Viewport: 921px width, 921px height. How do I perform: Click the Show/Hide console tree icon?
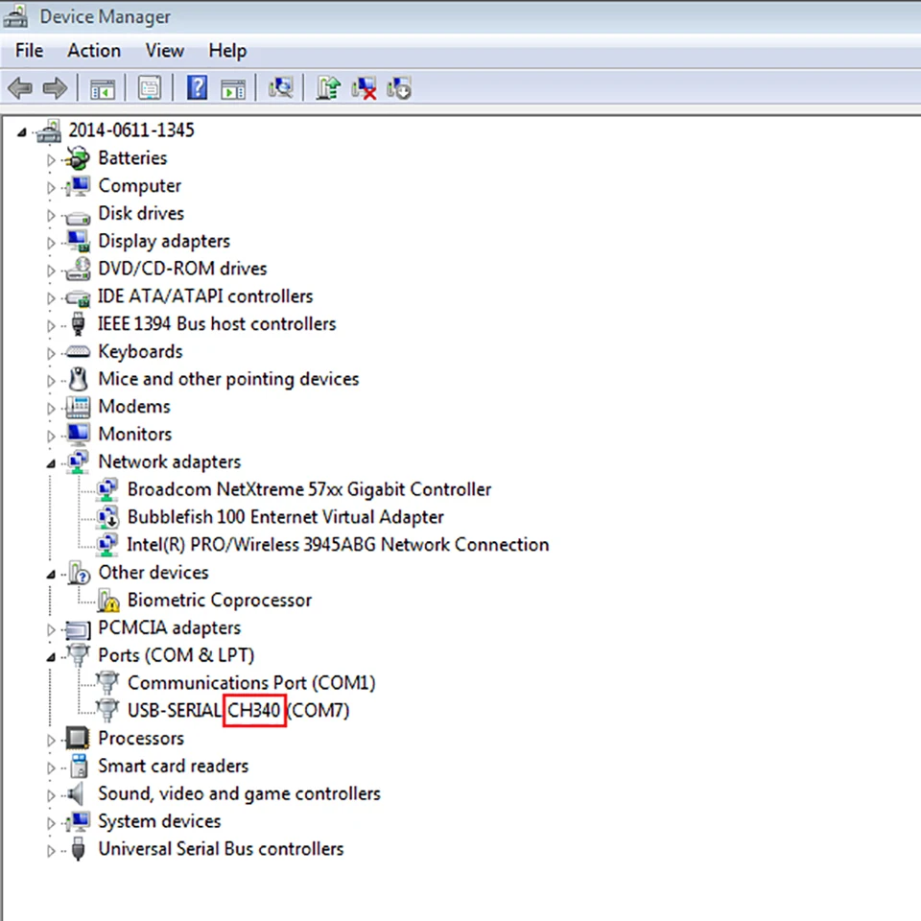click(103, 88)
